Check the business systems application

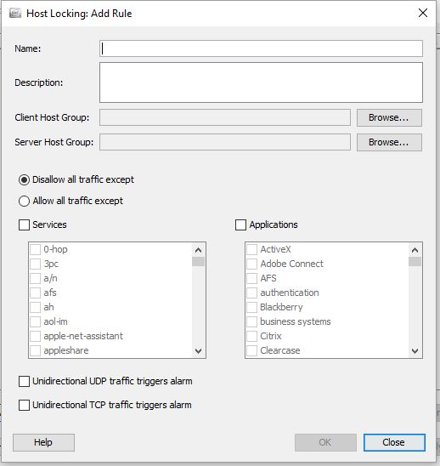(251, 321)
